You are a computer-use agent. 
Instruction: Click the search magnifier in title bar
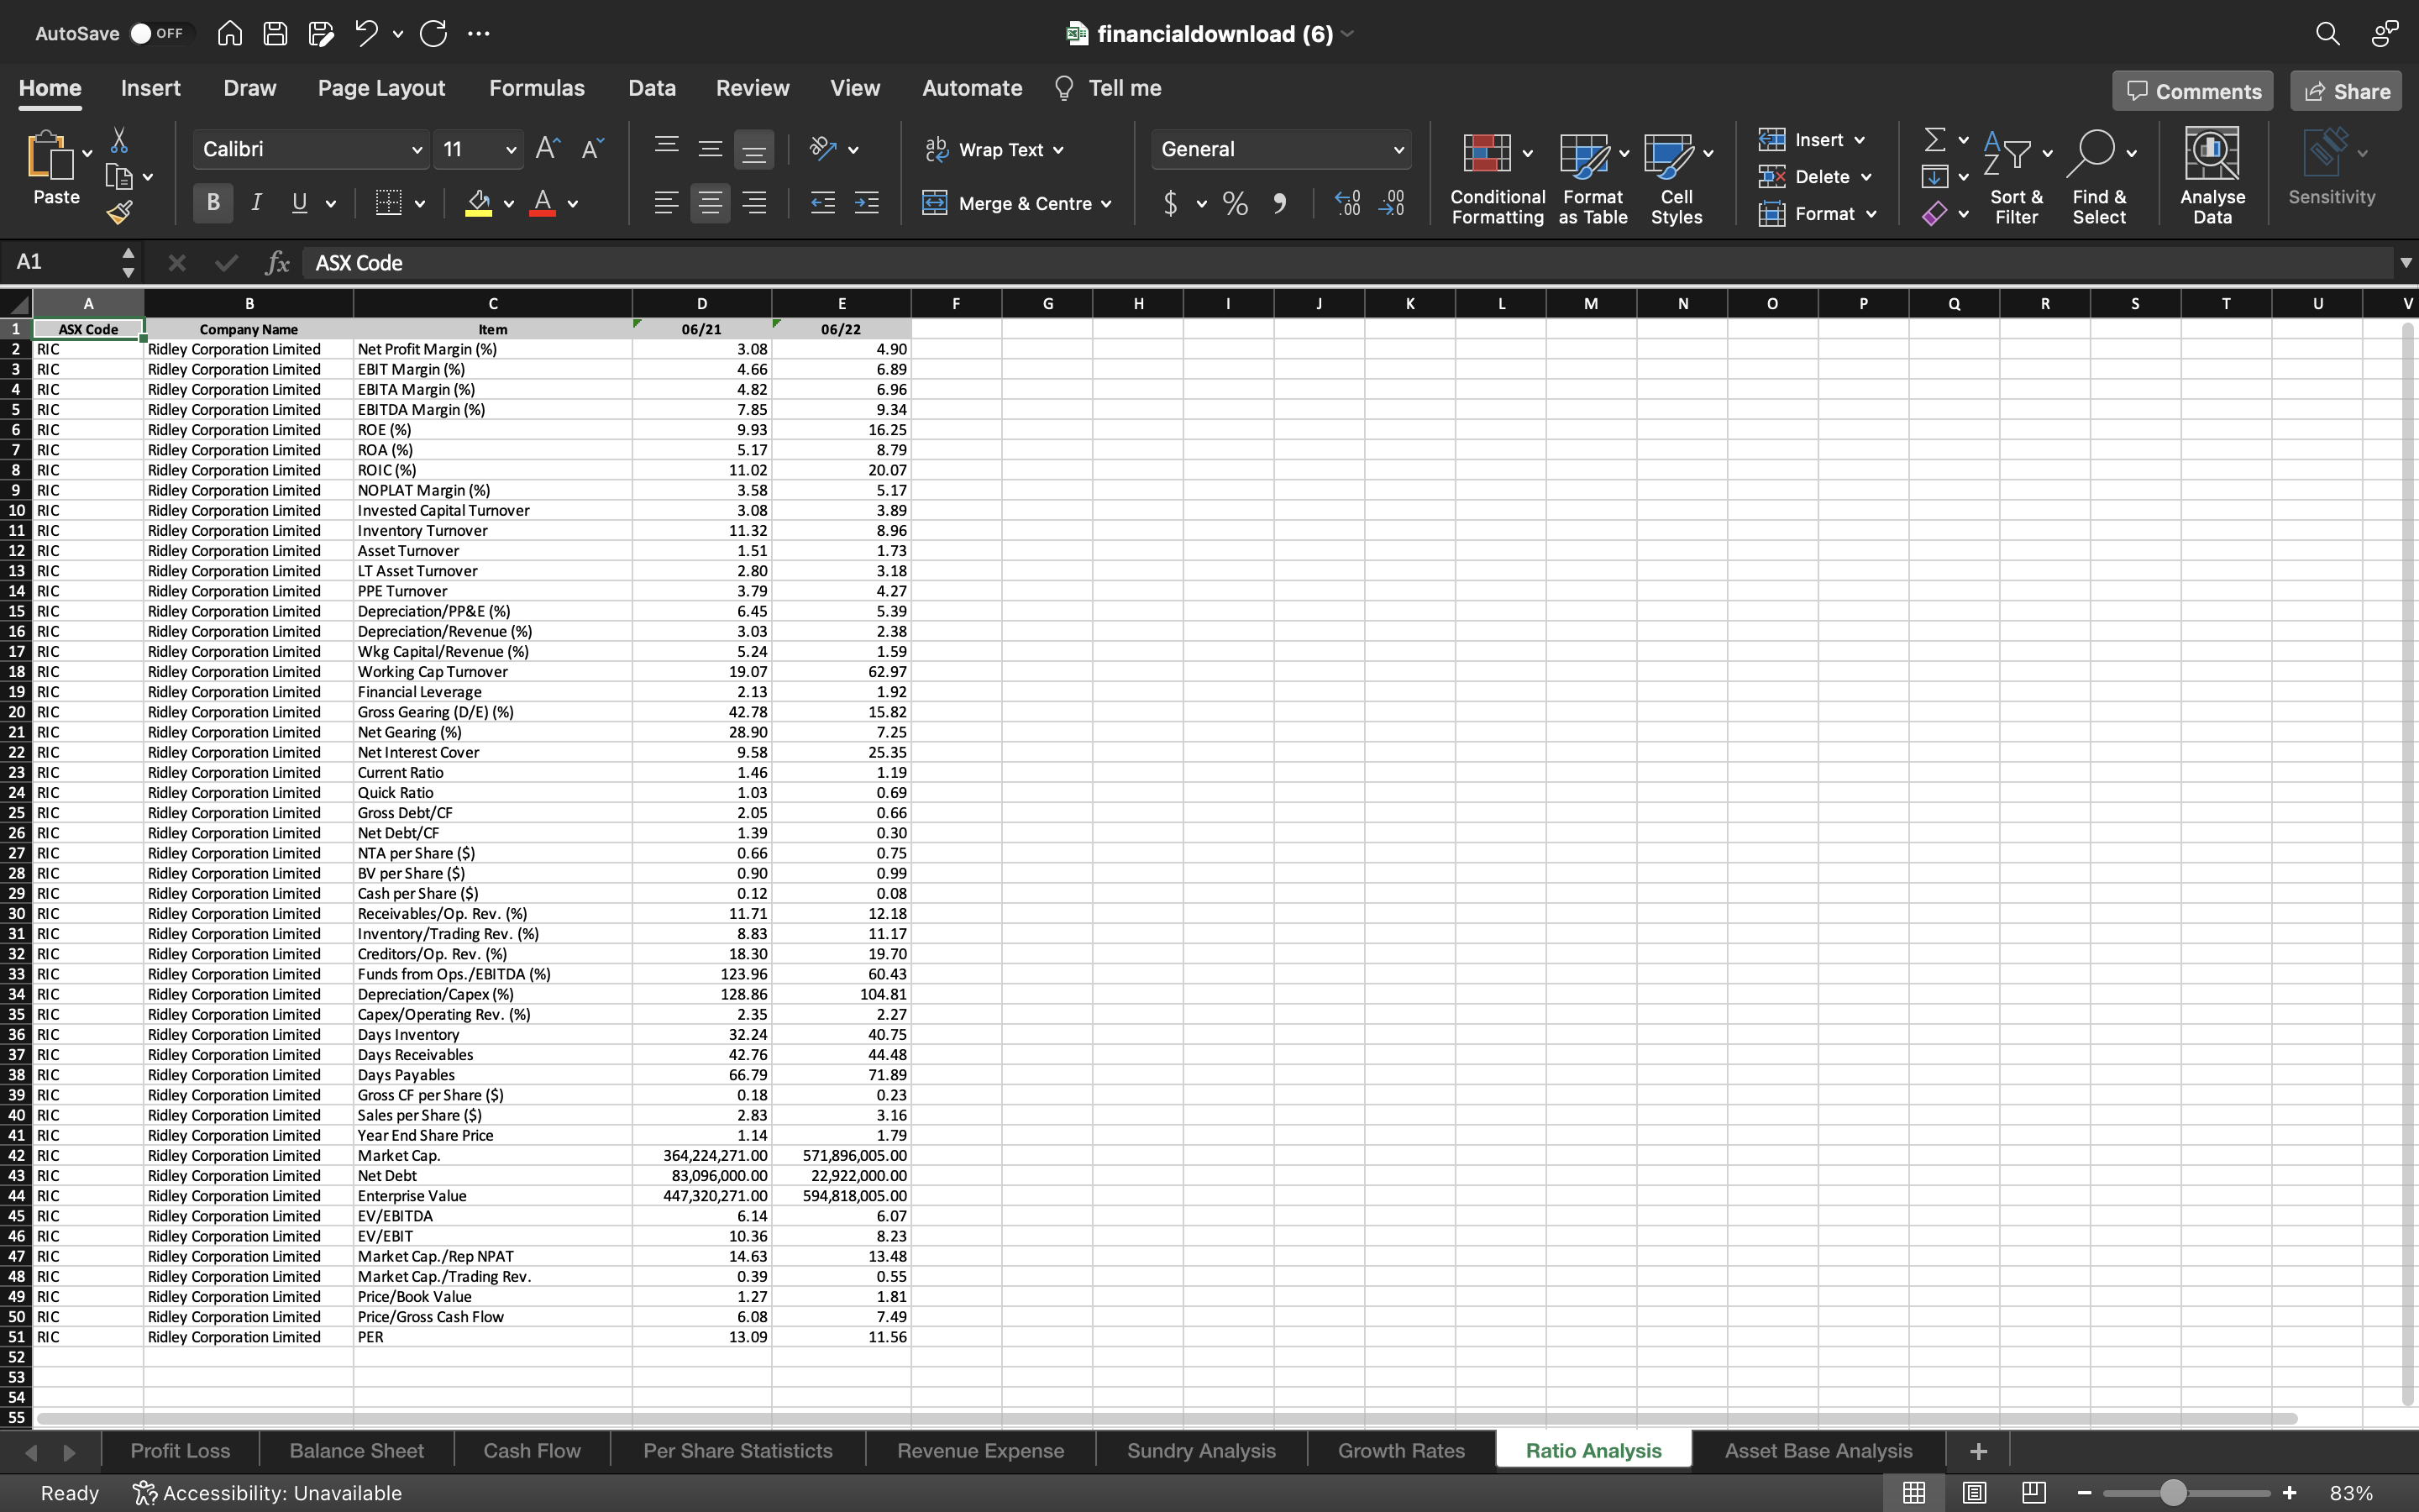click(x=2328, y=34)
